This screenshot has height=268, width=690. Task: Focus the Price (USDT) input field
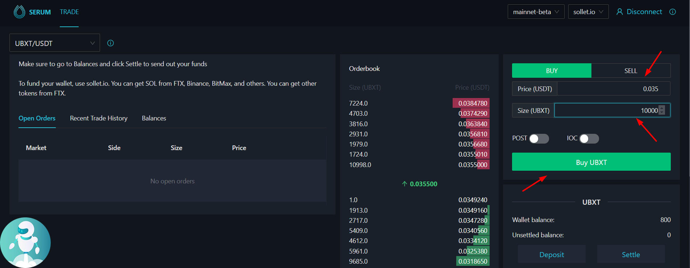[614, 89]
